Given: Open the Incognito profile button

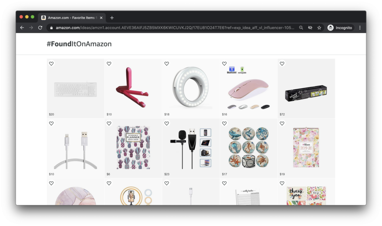Looking at the screenshot, I should click(340, 28).
